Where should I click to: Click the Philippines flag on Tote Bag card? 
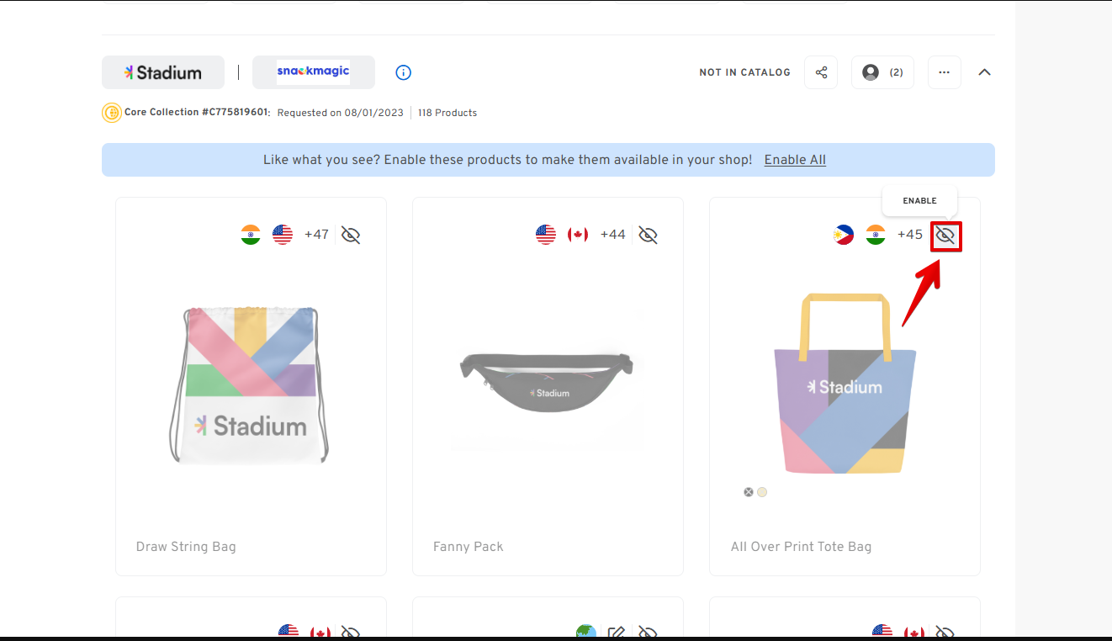[x=844, y=235]
